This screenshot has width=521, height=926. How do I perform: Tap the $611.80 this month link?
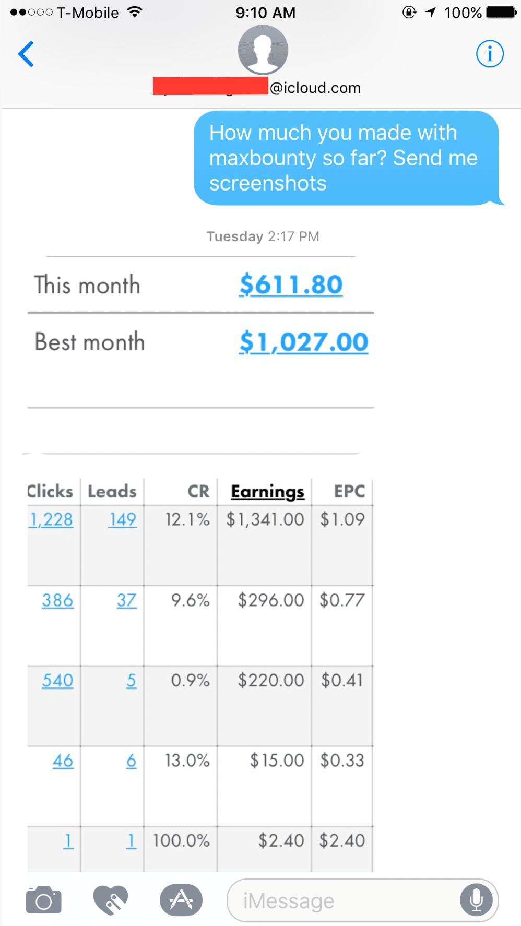coord(291,285)
